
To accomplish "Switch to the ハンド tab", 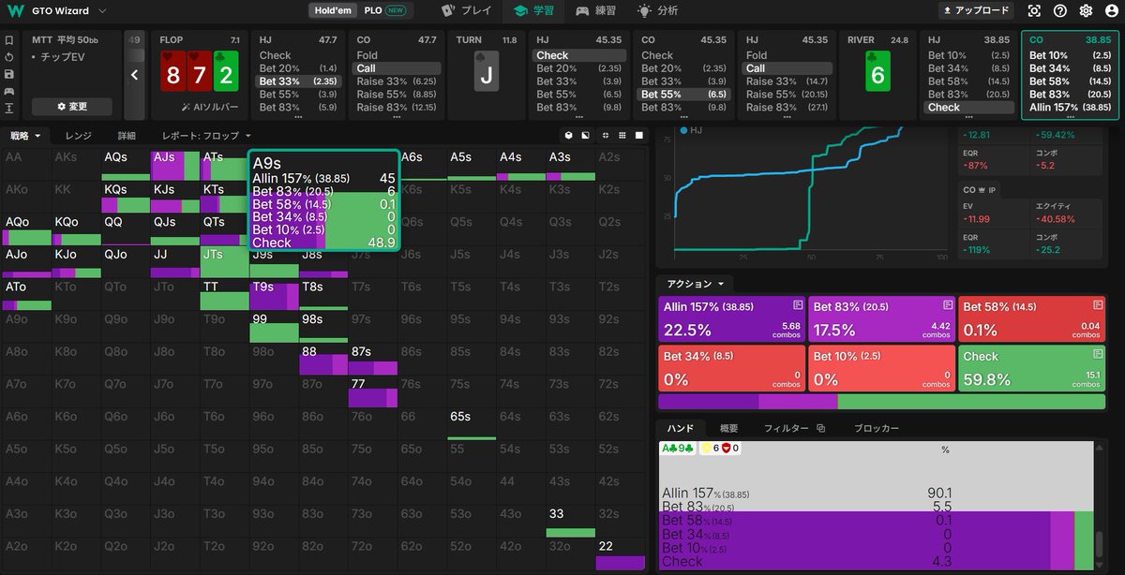I will [680, 428].
